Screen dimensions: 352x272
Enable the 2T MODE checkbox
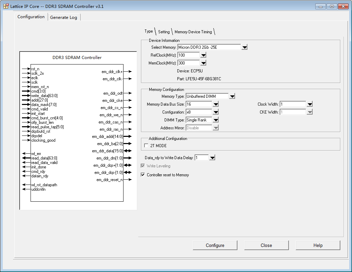(x=146, y=146)
